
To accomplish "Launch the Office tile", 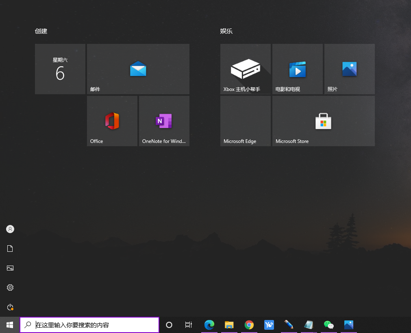I will tap(112, 121).
